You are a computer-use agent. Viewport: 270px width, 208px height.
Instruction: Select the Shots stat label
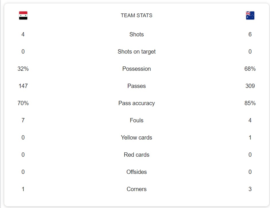point(136,34)
